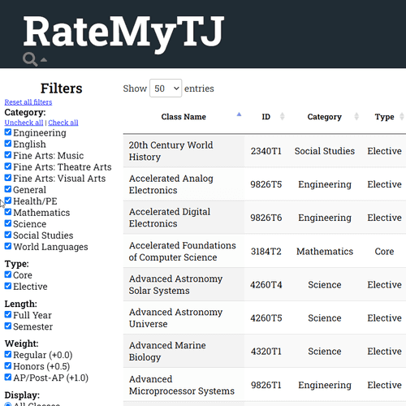Uncheck the Semester length checkbox
Screen dimensions: 406x406
(x=8, y=326)
